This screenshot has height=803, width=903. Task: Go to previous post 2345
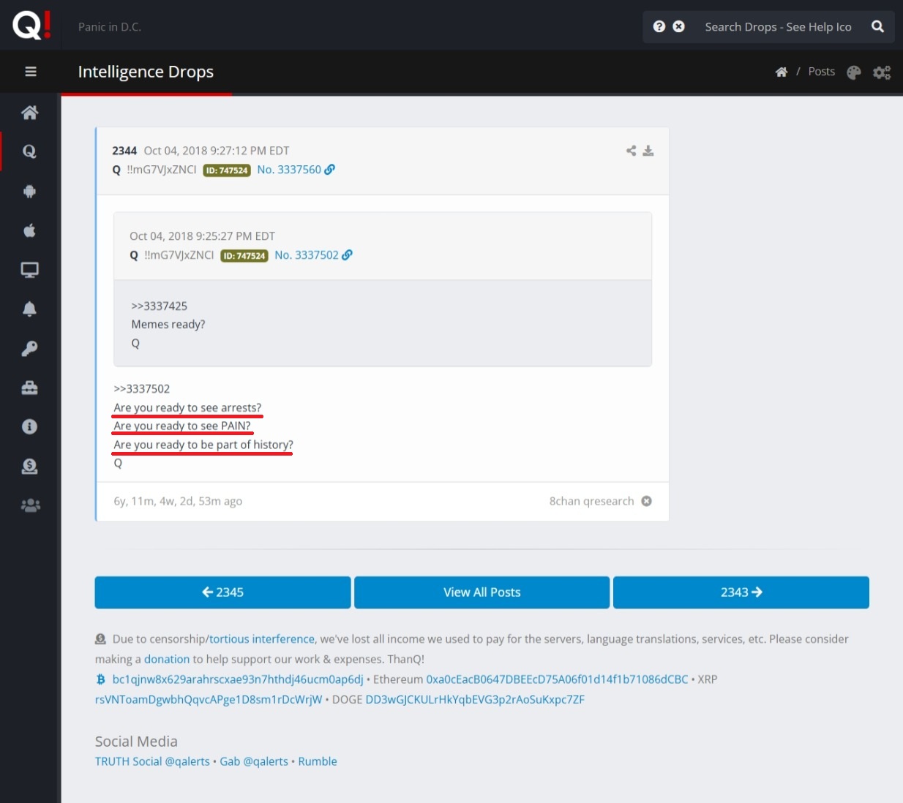[x=222, y=592]
